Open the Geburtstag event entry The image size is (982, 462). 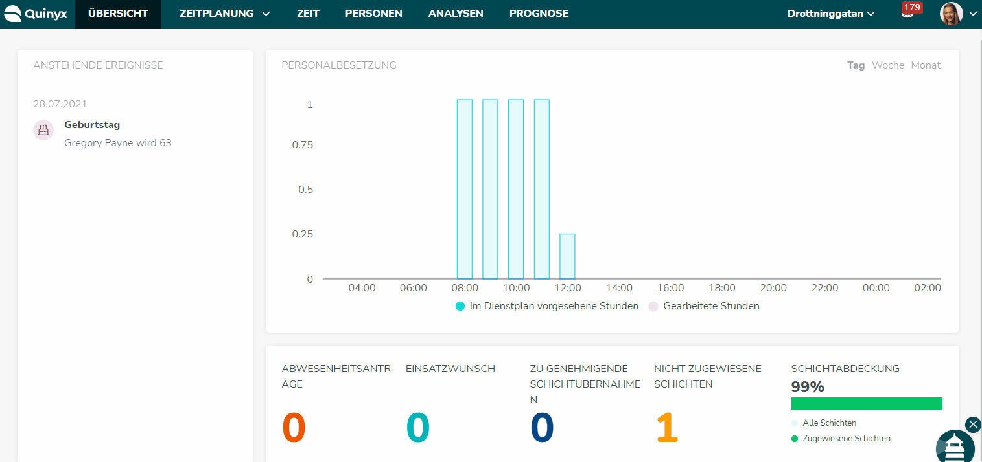[92, 125]
